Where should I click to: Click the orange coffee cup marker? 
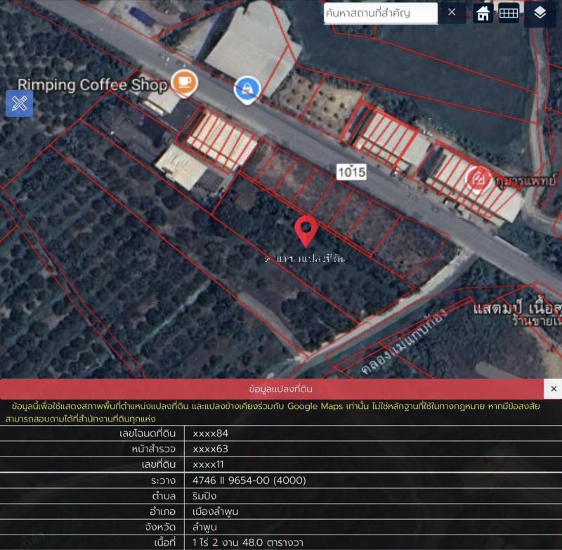tap(184, 82)
